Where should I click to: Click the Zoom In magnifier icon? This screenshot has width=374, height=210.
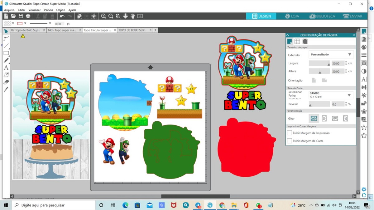[x=103, y=16]
